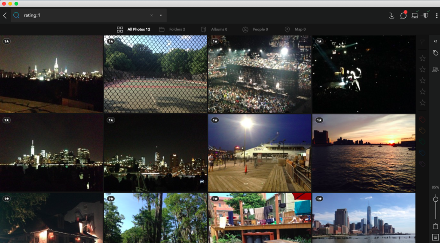This screenshot has height=243, width=440.
Task: Apply the green color label tag
Action: pos(422,141)
